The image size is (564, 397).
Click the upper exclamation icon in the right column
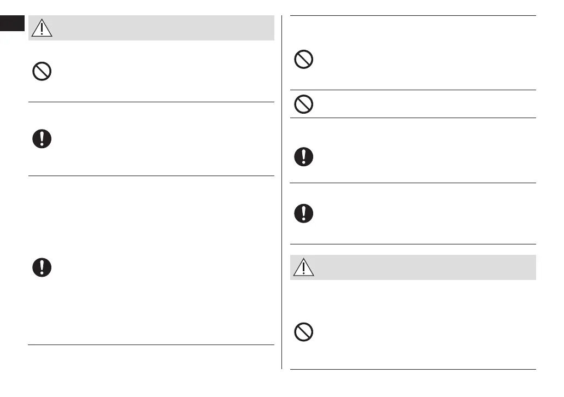(304, 157)
